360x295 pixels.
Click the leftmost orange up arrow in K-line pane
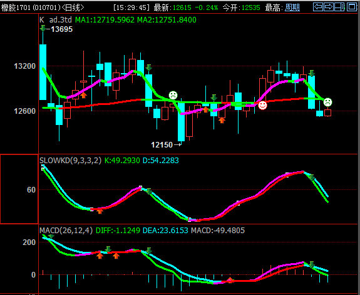click(x=83, y=96)
